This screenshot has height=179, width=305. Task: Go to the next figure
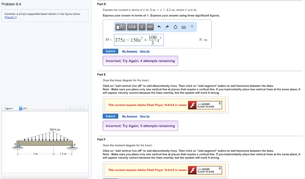tap(80, 108)
